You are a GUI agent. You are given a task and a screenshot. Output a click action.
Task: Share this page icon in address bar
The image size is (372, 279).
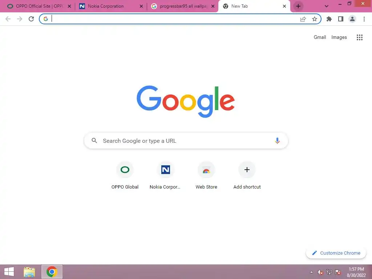pyautogui.click(x=303, y=19)
